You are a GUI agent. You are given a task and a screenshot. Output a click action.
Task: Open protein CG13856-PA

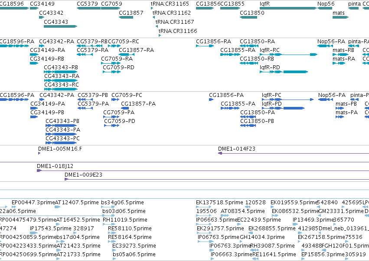click(x=211, y=100)
